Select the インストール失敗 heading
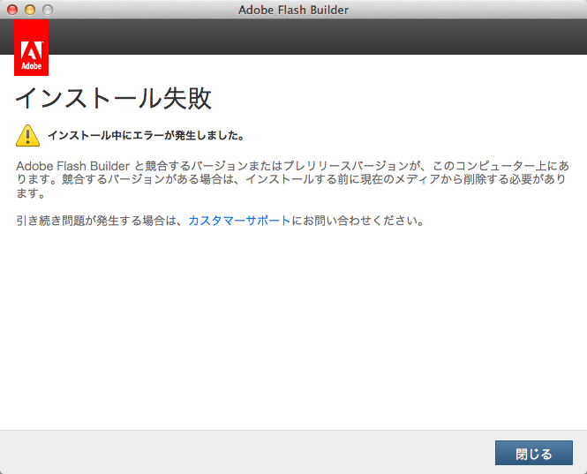This screenshot has width=587, height=474. (x=114, y=98)
